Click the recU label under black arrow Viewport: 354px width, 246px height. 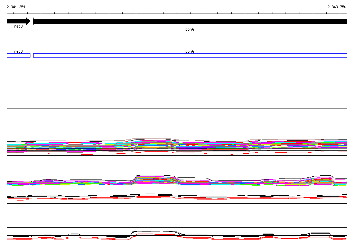click(x=19, y=26)
